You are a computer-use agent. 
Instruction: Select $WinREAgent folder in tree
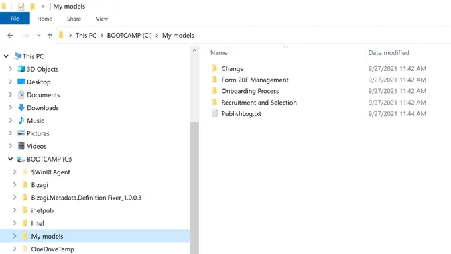[51, 172]
